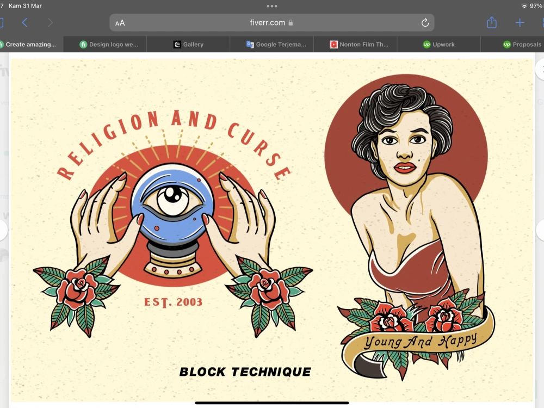Switch to the Create amazing... tab

point(31,45)
